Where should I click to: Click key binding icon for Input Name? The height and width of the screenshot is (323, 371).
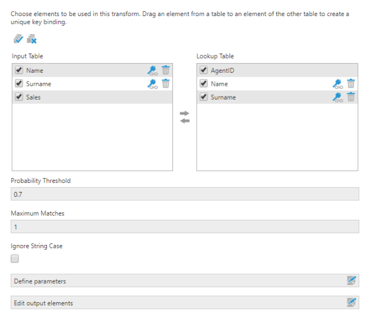point(152,70)
